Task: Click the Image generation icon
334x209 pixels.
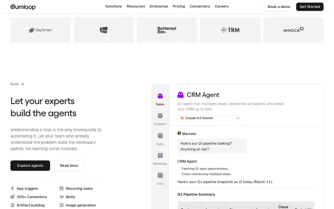Action: (x=61, y=205)
